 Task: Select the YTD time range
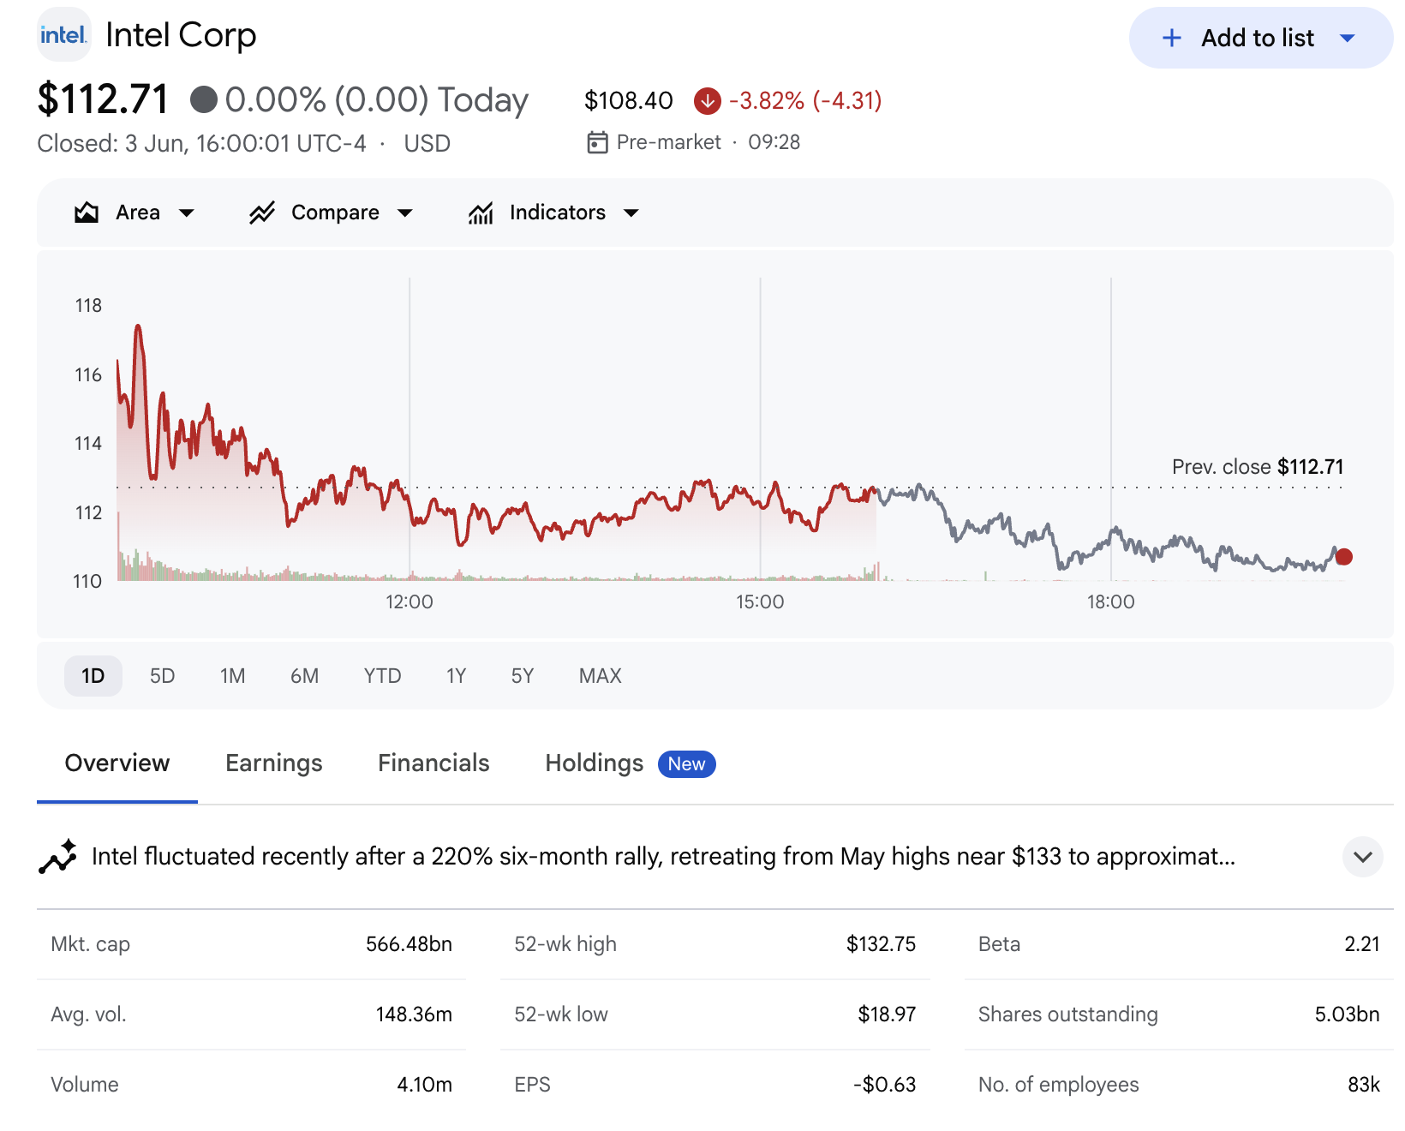point(382,676)
